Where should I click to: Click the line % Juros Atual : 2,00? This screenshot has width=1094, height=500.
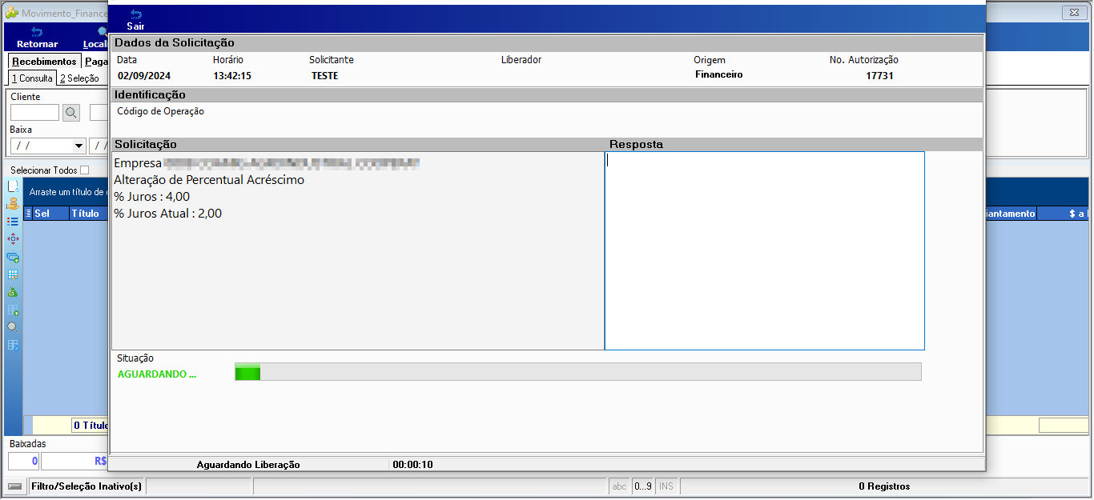pyautogui.click(x=168, y=214)
